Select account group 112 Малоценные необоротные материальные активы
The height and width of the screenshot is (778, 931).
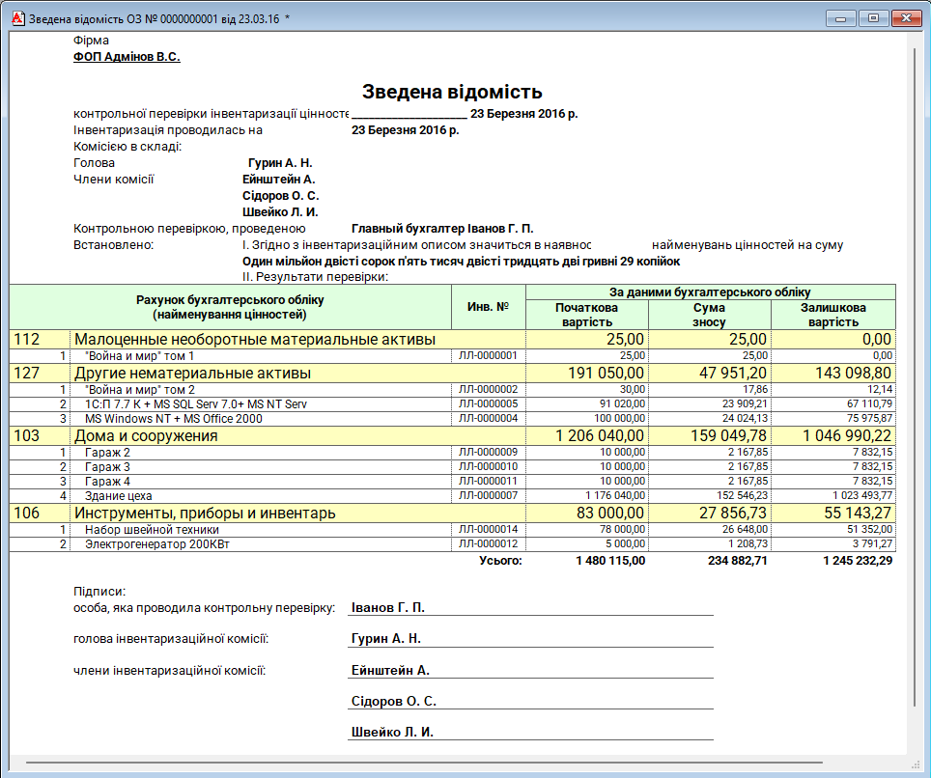pyautogui.click(x=255, y=339)
